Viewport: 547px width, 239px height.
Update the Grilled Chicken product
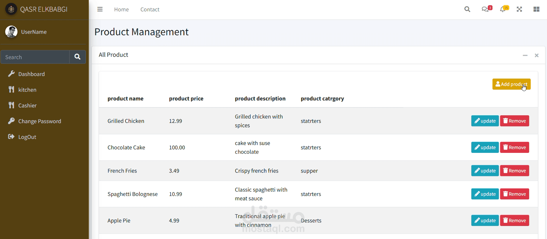pos(485,121)
